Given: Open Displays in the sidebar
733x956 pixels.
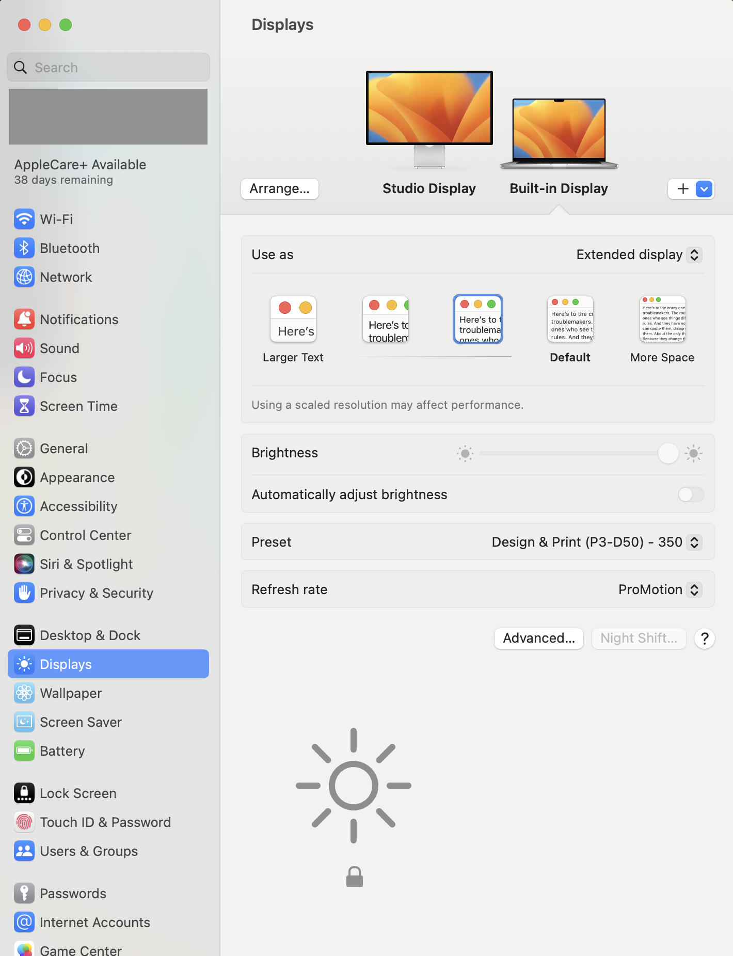Looking at the screenshot, I should tap(108, 664).
